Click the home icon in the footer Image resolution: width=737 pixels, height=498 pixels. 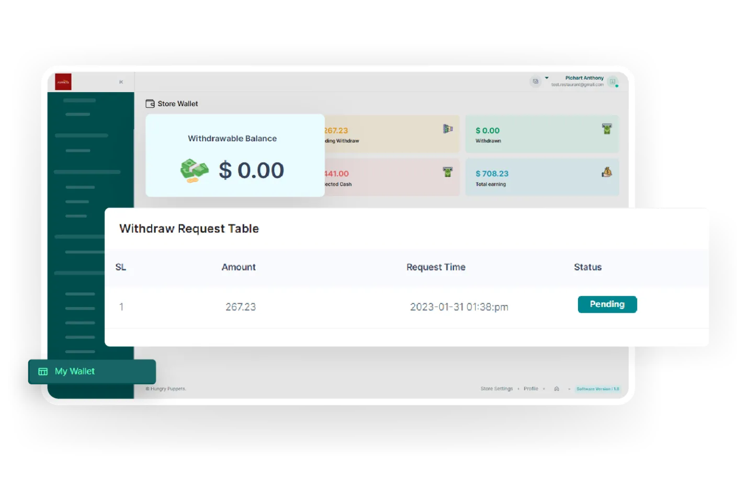pyautogui.click(x=557, y=389)
